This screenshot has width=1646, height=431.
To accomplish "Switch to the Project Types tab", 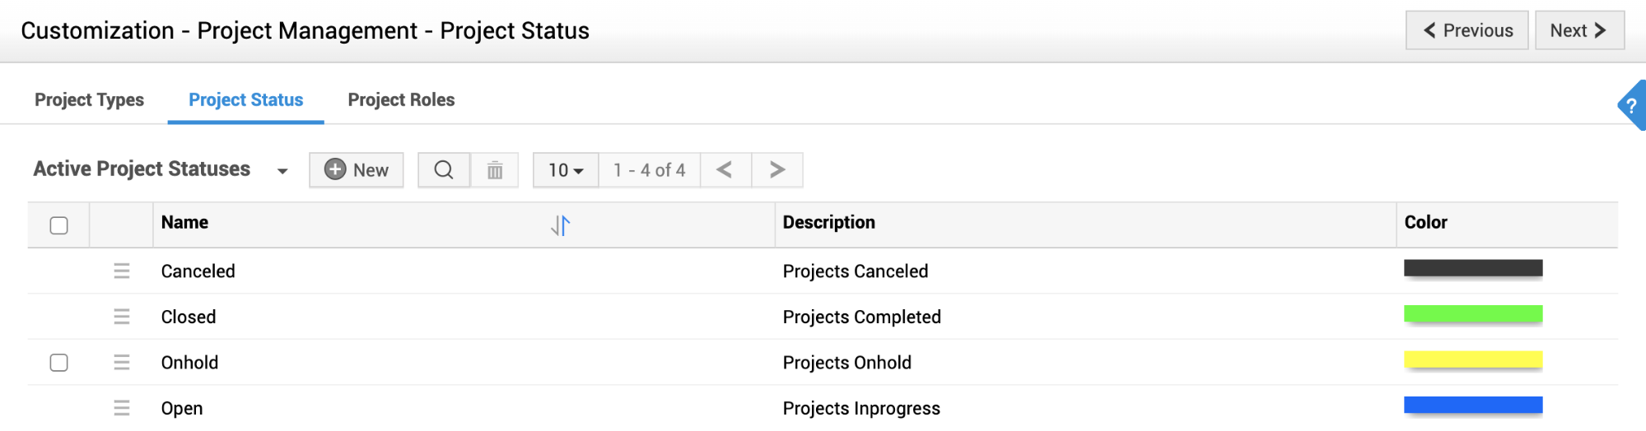I will 89,100.
